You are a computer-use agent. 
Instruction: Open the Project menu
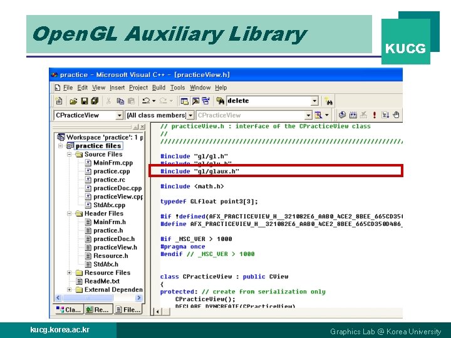pyautogui.click(x=138, y=88)
